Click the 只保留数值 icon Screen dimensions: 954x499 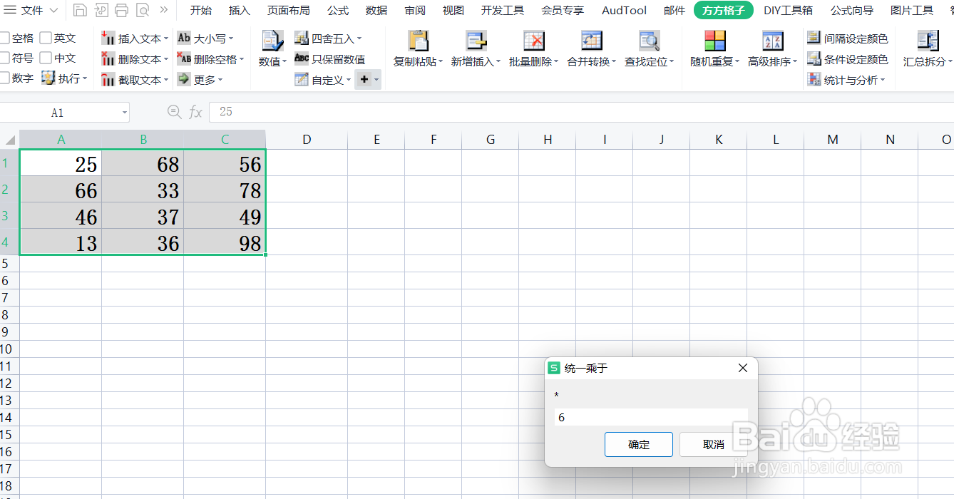click(x=302, y=58)
